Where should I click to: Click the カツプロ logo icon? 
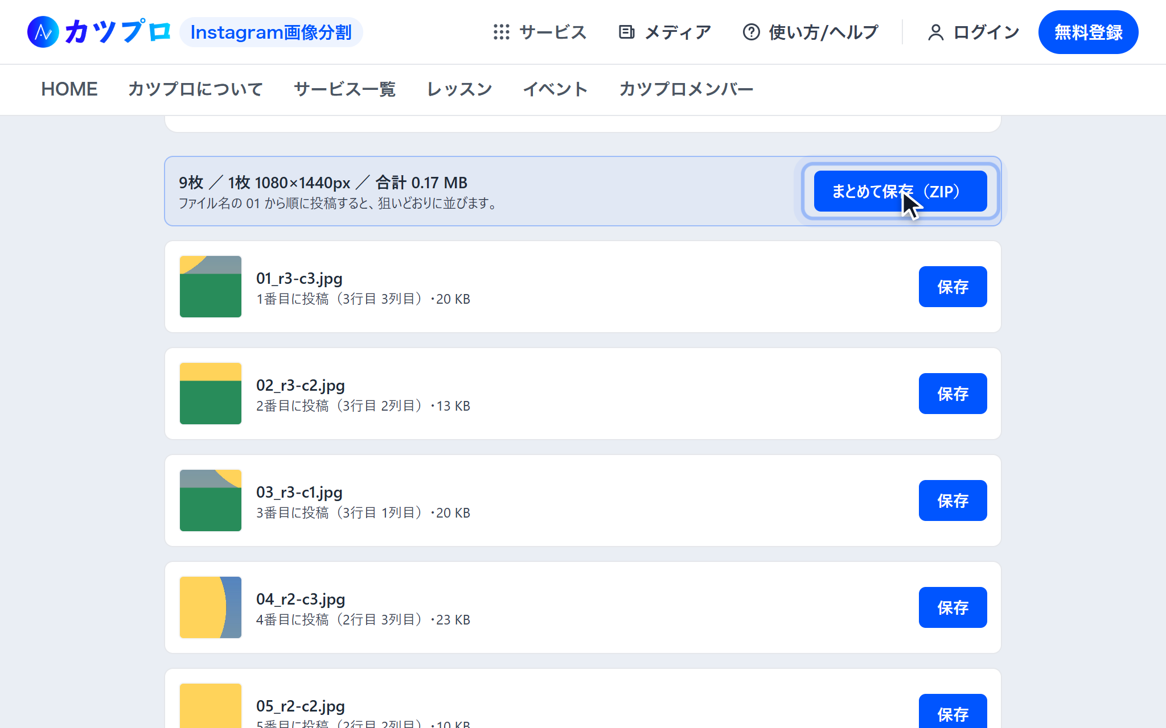click(43, 32)
